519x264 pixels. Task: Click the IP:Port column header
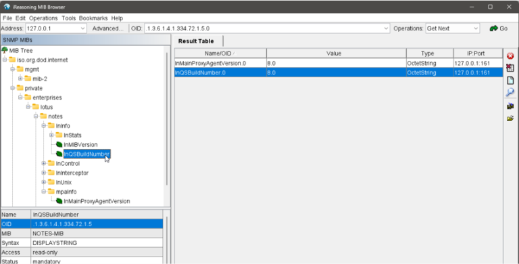(478, 53)
